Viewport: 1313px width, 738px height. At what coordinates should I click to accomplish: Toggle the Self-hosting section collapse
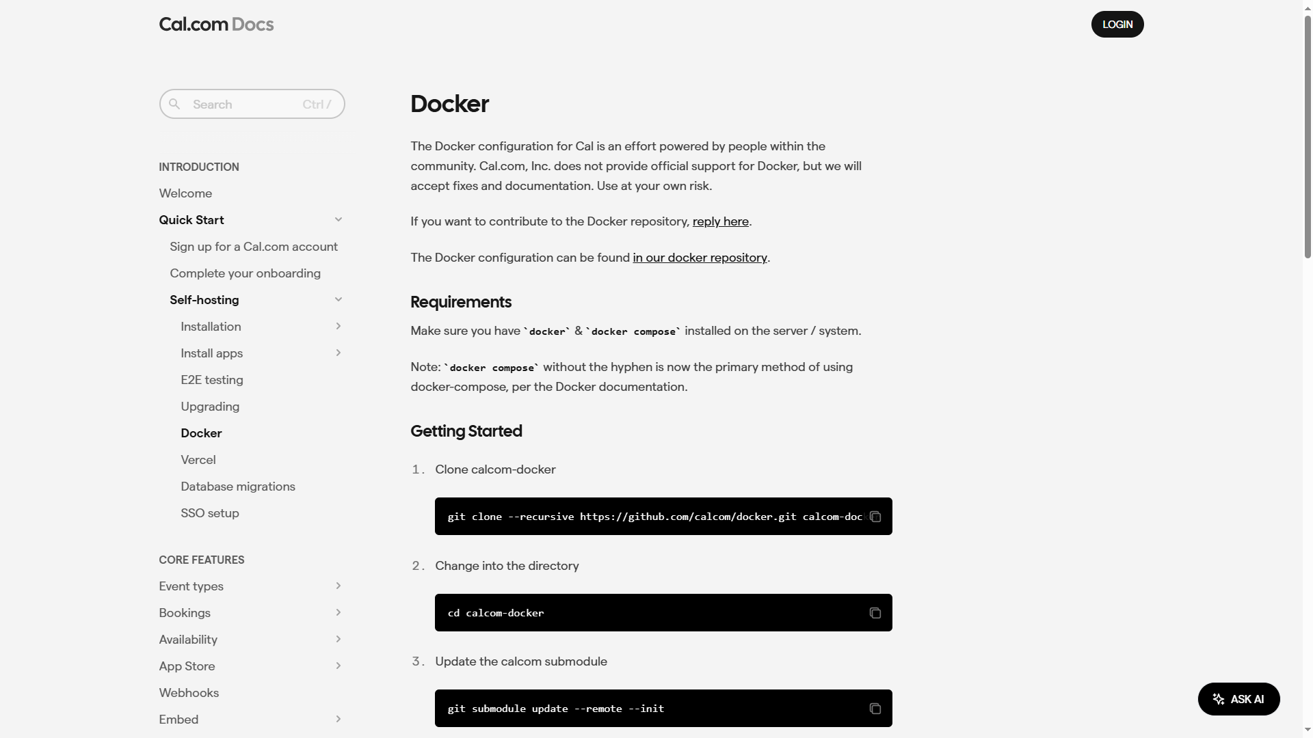340,300
